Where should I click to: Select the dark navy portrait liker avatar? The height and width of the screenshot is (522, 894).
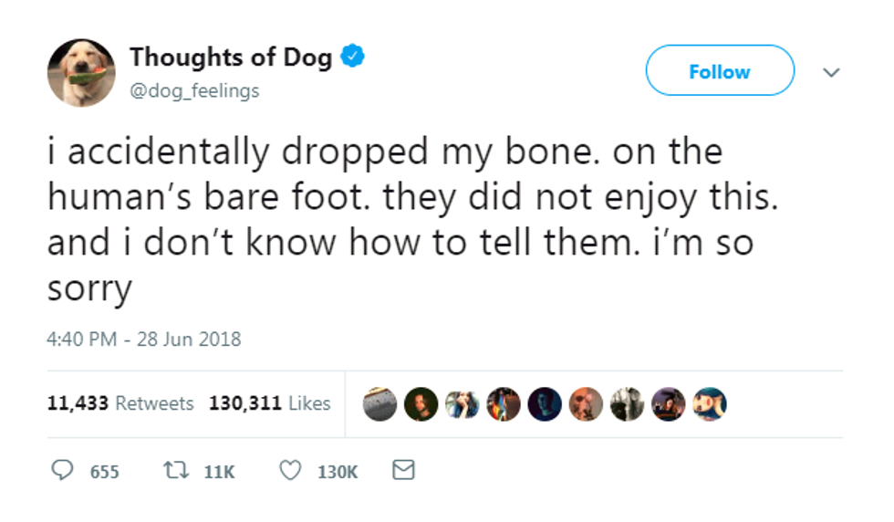(x=546, y=403)
